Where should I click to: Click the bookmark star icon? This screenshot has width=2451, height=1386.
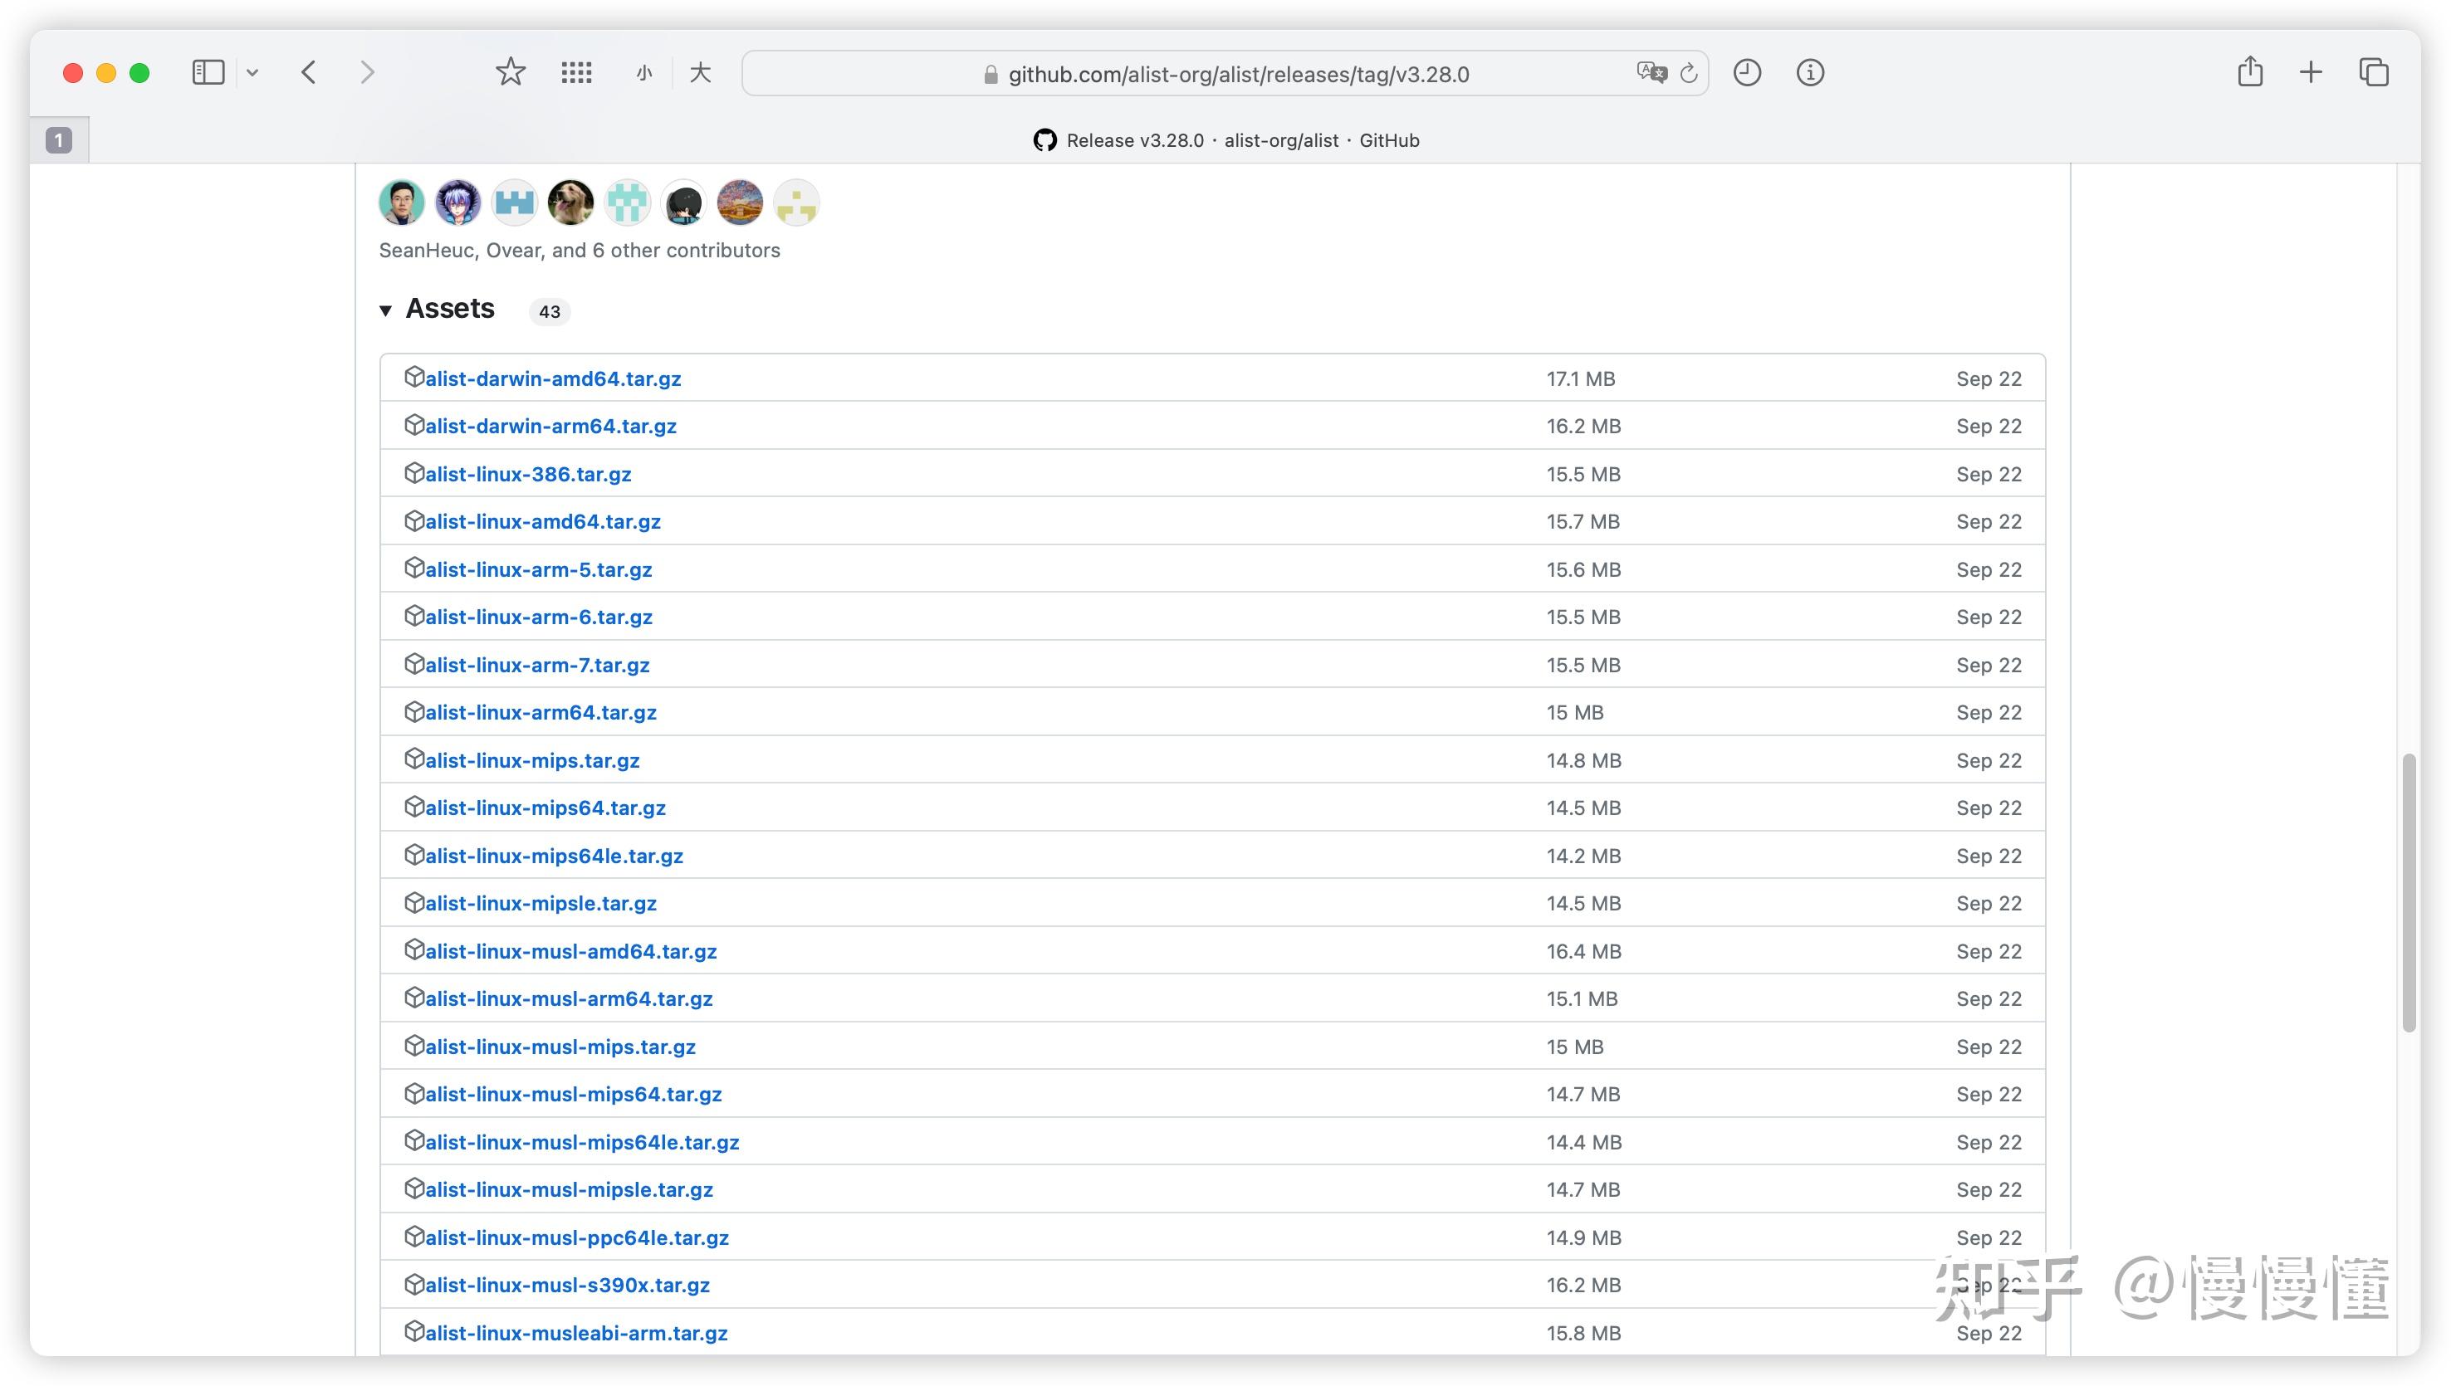[511, 72]
